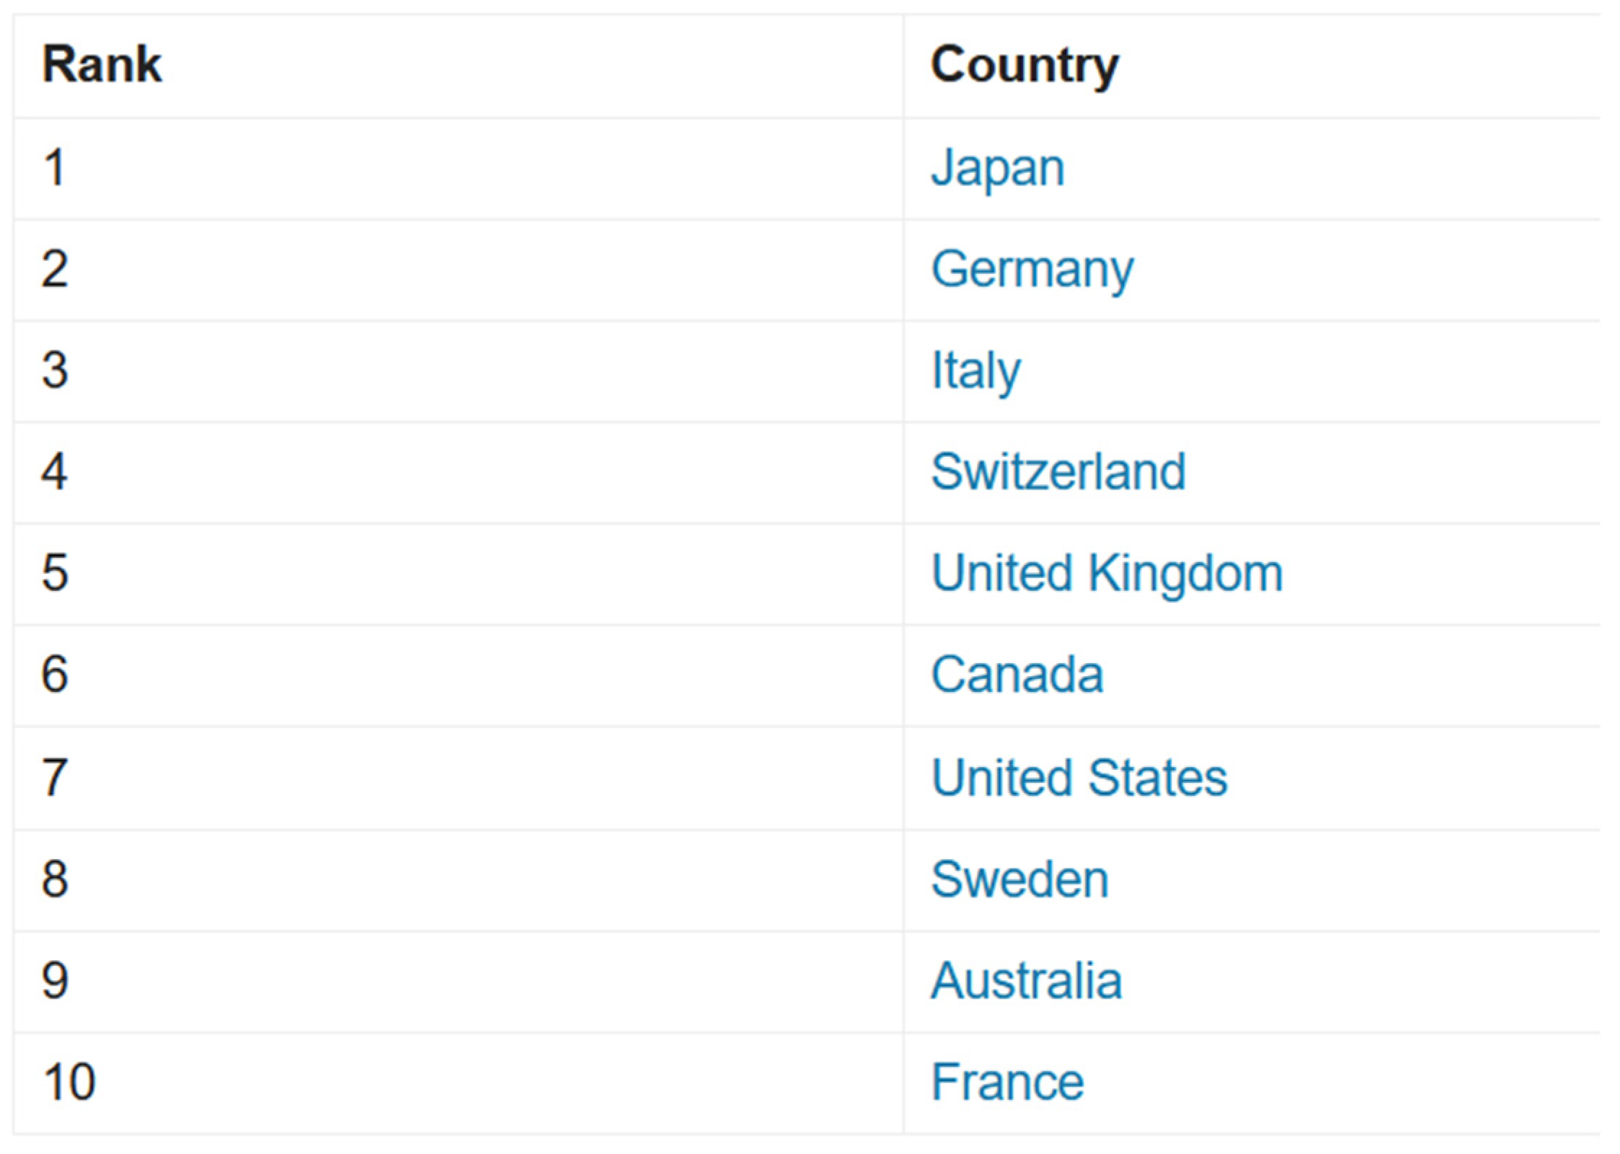The image size is (1620, 1154).
Task: Click the rank 5 cell
Action: (x=55, y=573)
